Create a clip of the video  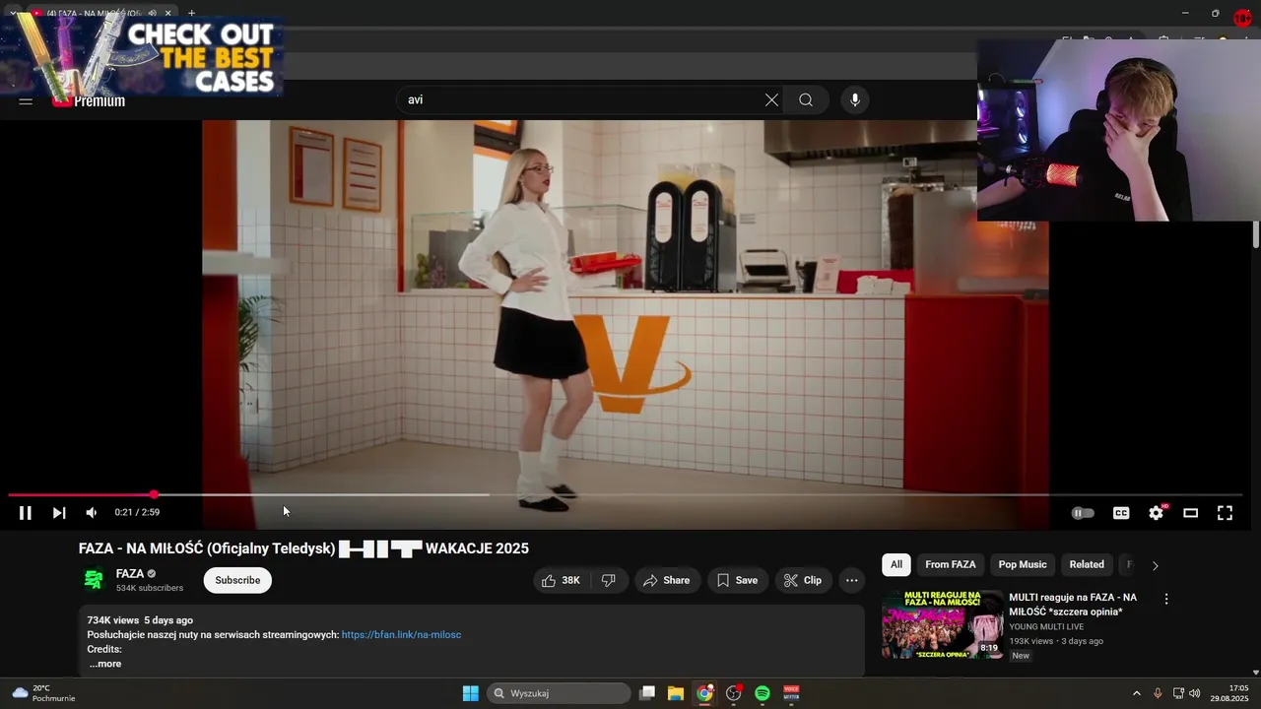[x=802, y=580]
